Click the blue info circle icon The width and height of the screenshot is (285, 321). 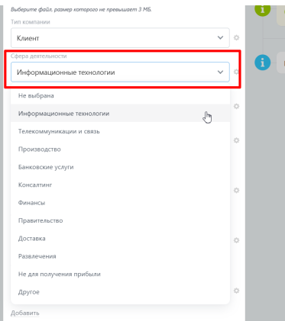pyautogui.click(x=262, y=63)
